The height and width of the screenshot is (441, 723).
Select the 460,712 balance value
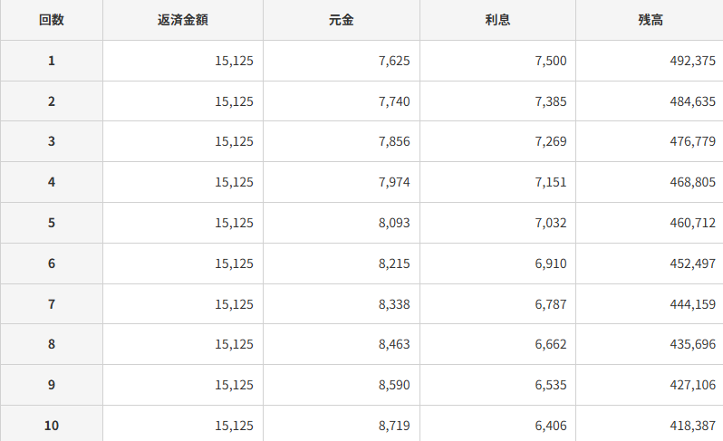click(692, 223)
